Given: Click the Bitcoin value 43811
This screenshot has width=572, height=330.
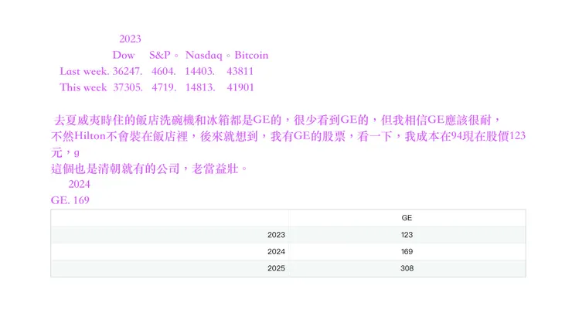Looking at the screenshot, I should pos(240,71).
